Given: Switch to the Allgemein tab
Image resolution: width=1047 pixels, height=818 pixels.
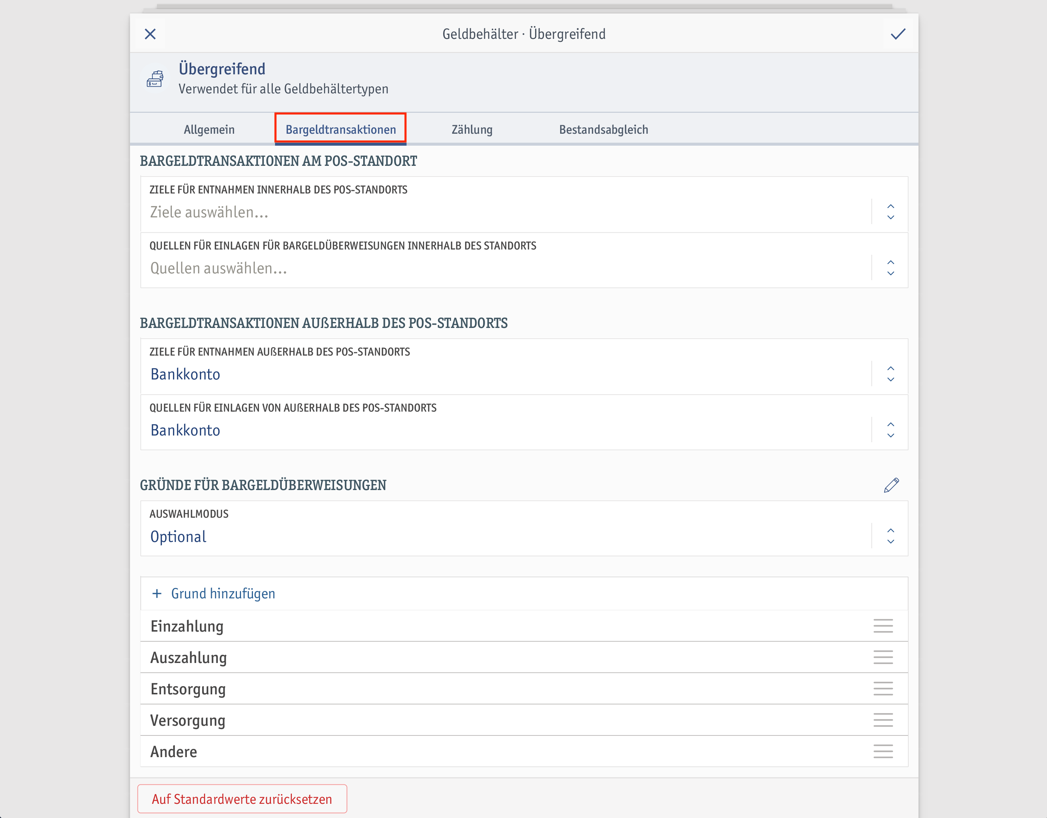Looking at the screenshot, I should [209, 129].
